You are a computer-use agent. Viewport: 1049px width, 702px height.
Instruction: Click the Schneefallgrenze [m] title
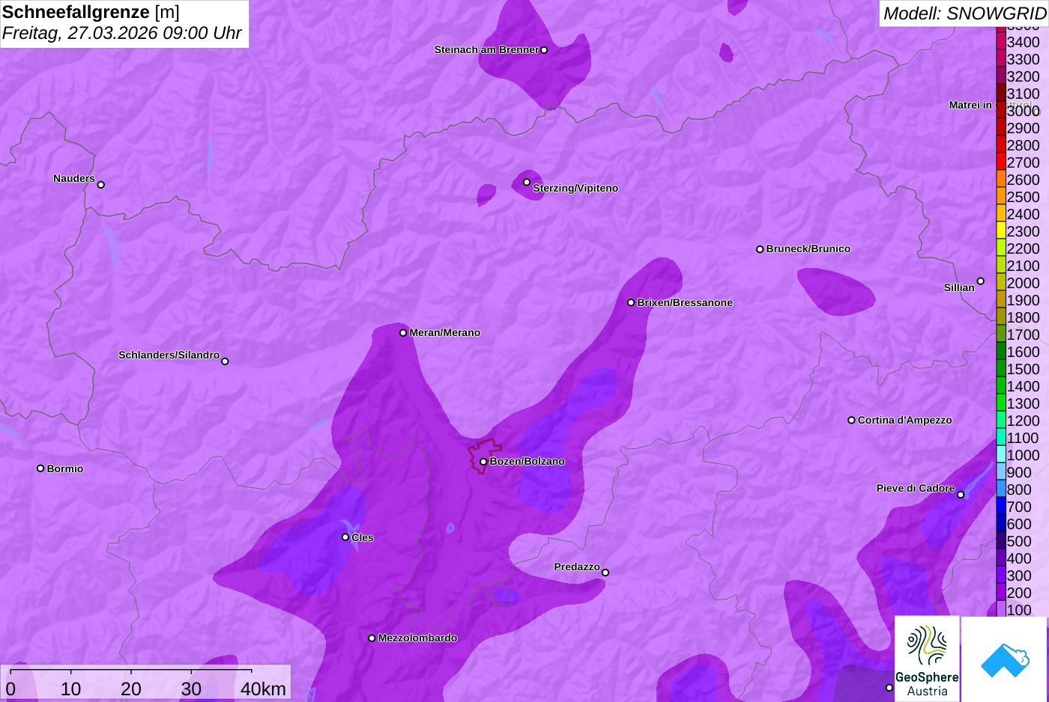(91, 12)
